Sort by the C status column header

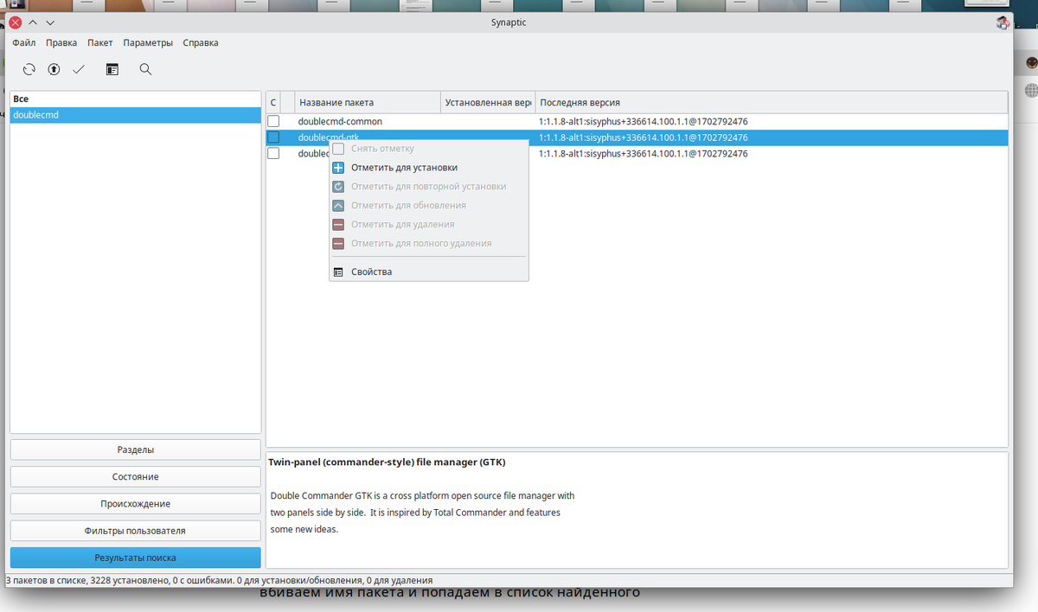273,102
